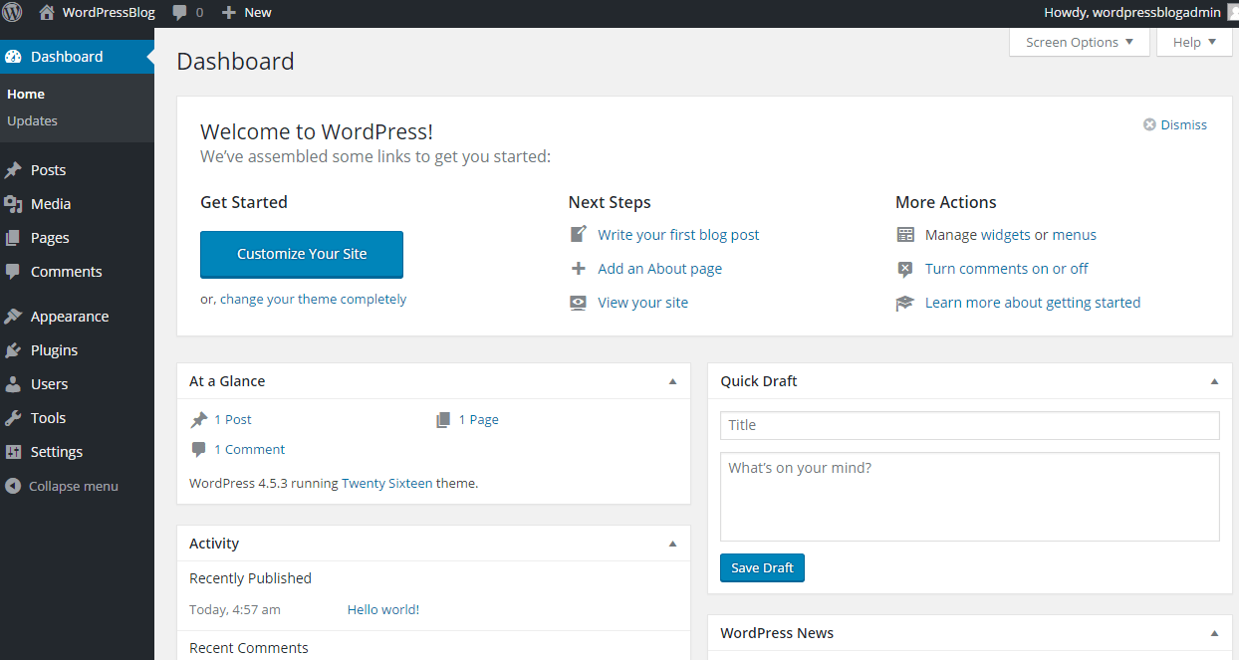Click the Plugins plug icon in sidebar
The width and height of the screenshot is (1239, 660).
coord(13,350)
